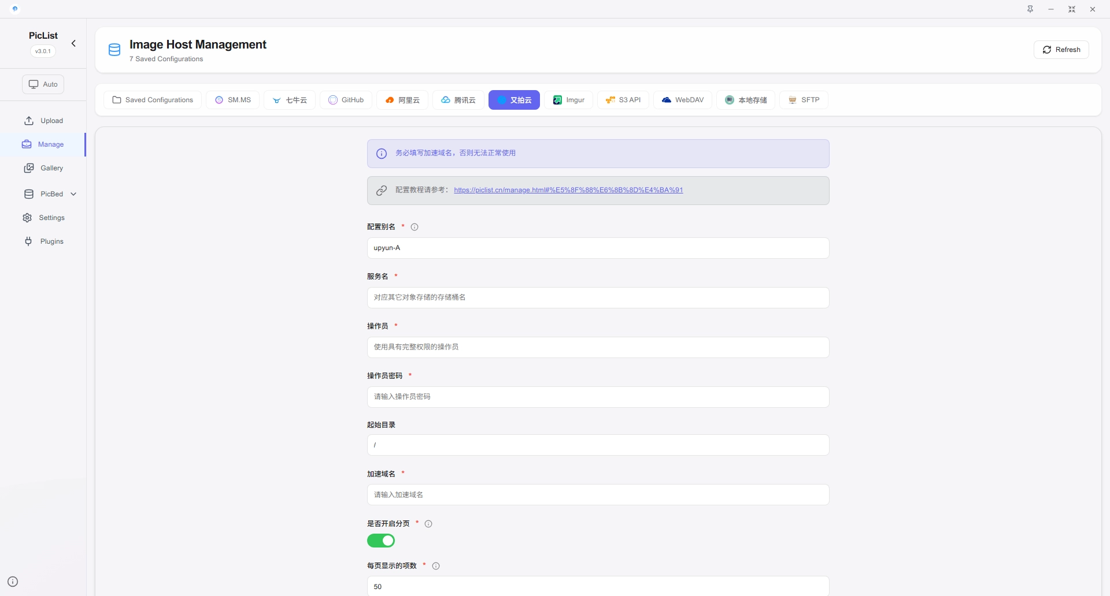
Task: Click the link icon in tutorial banner
Action: click(382, 191)
